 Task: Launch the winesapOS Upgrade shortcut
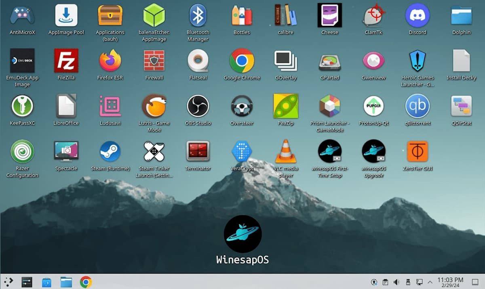coord(373,152)
